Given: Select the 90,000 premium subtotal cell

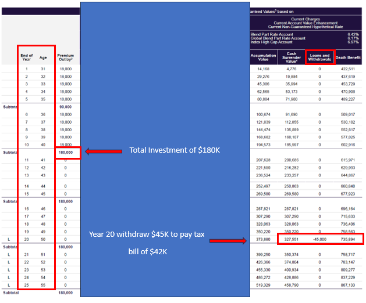Looking at the screenshot, I should pyautogui.click(x=66, y=107).
